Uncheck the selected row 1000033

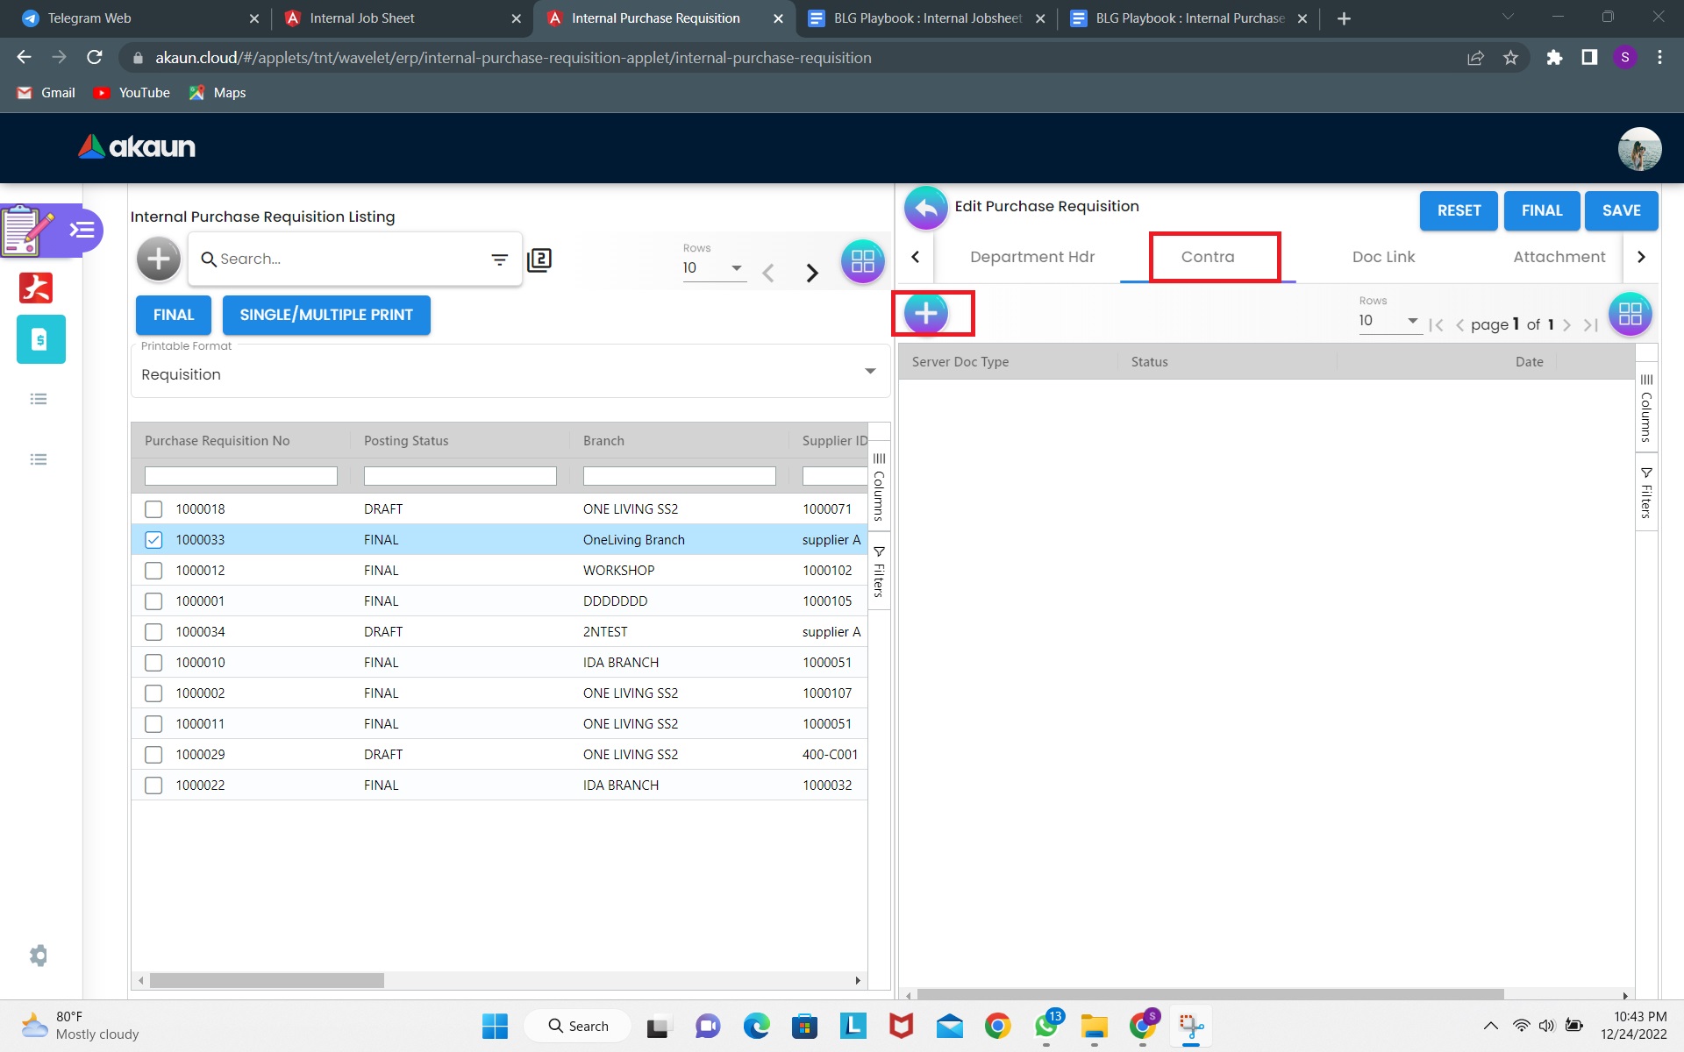pos(153,540)
